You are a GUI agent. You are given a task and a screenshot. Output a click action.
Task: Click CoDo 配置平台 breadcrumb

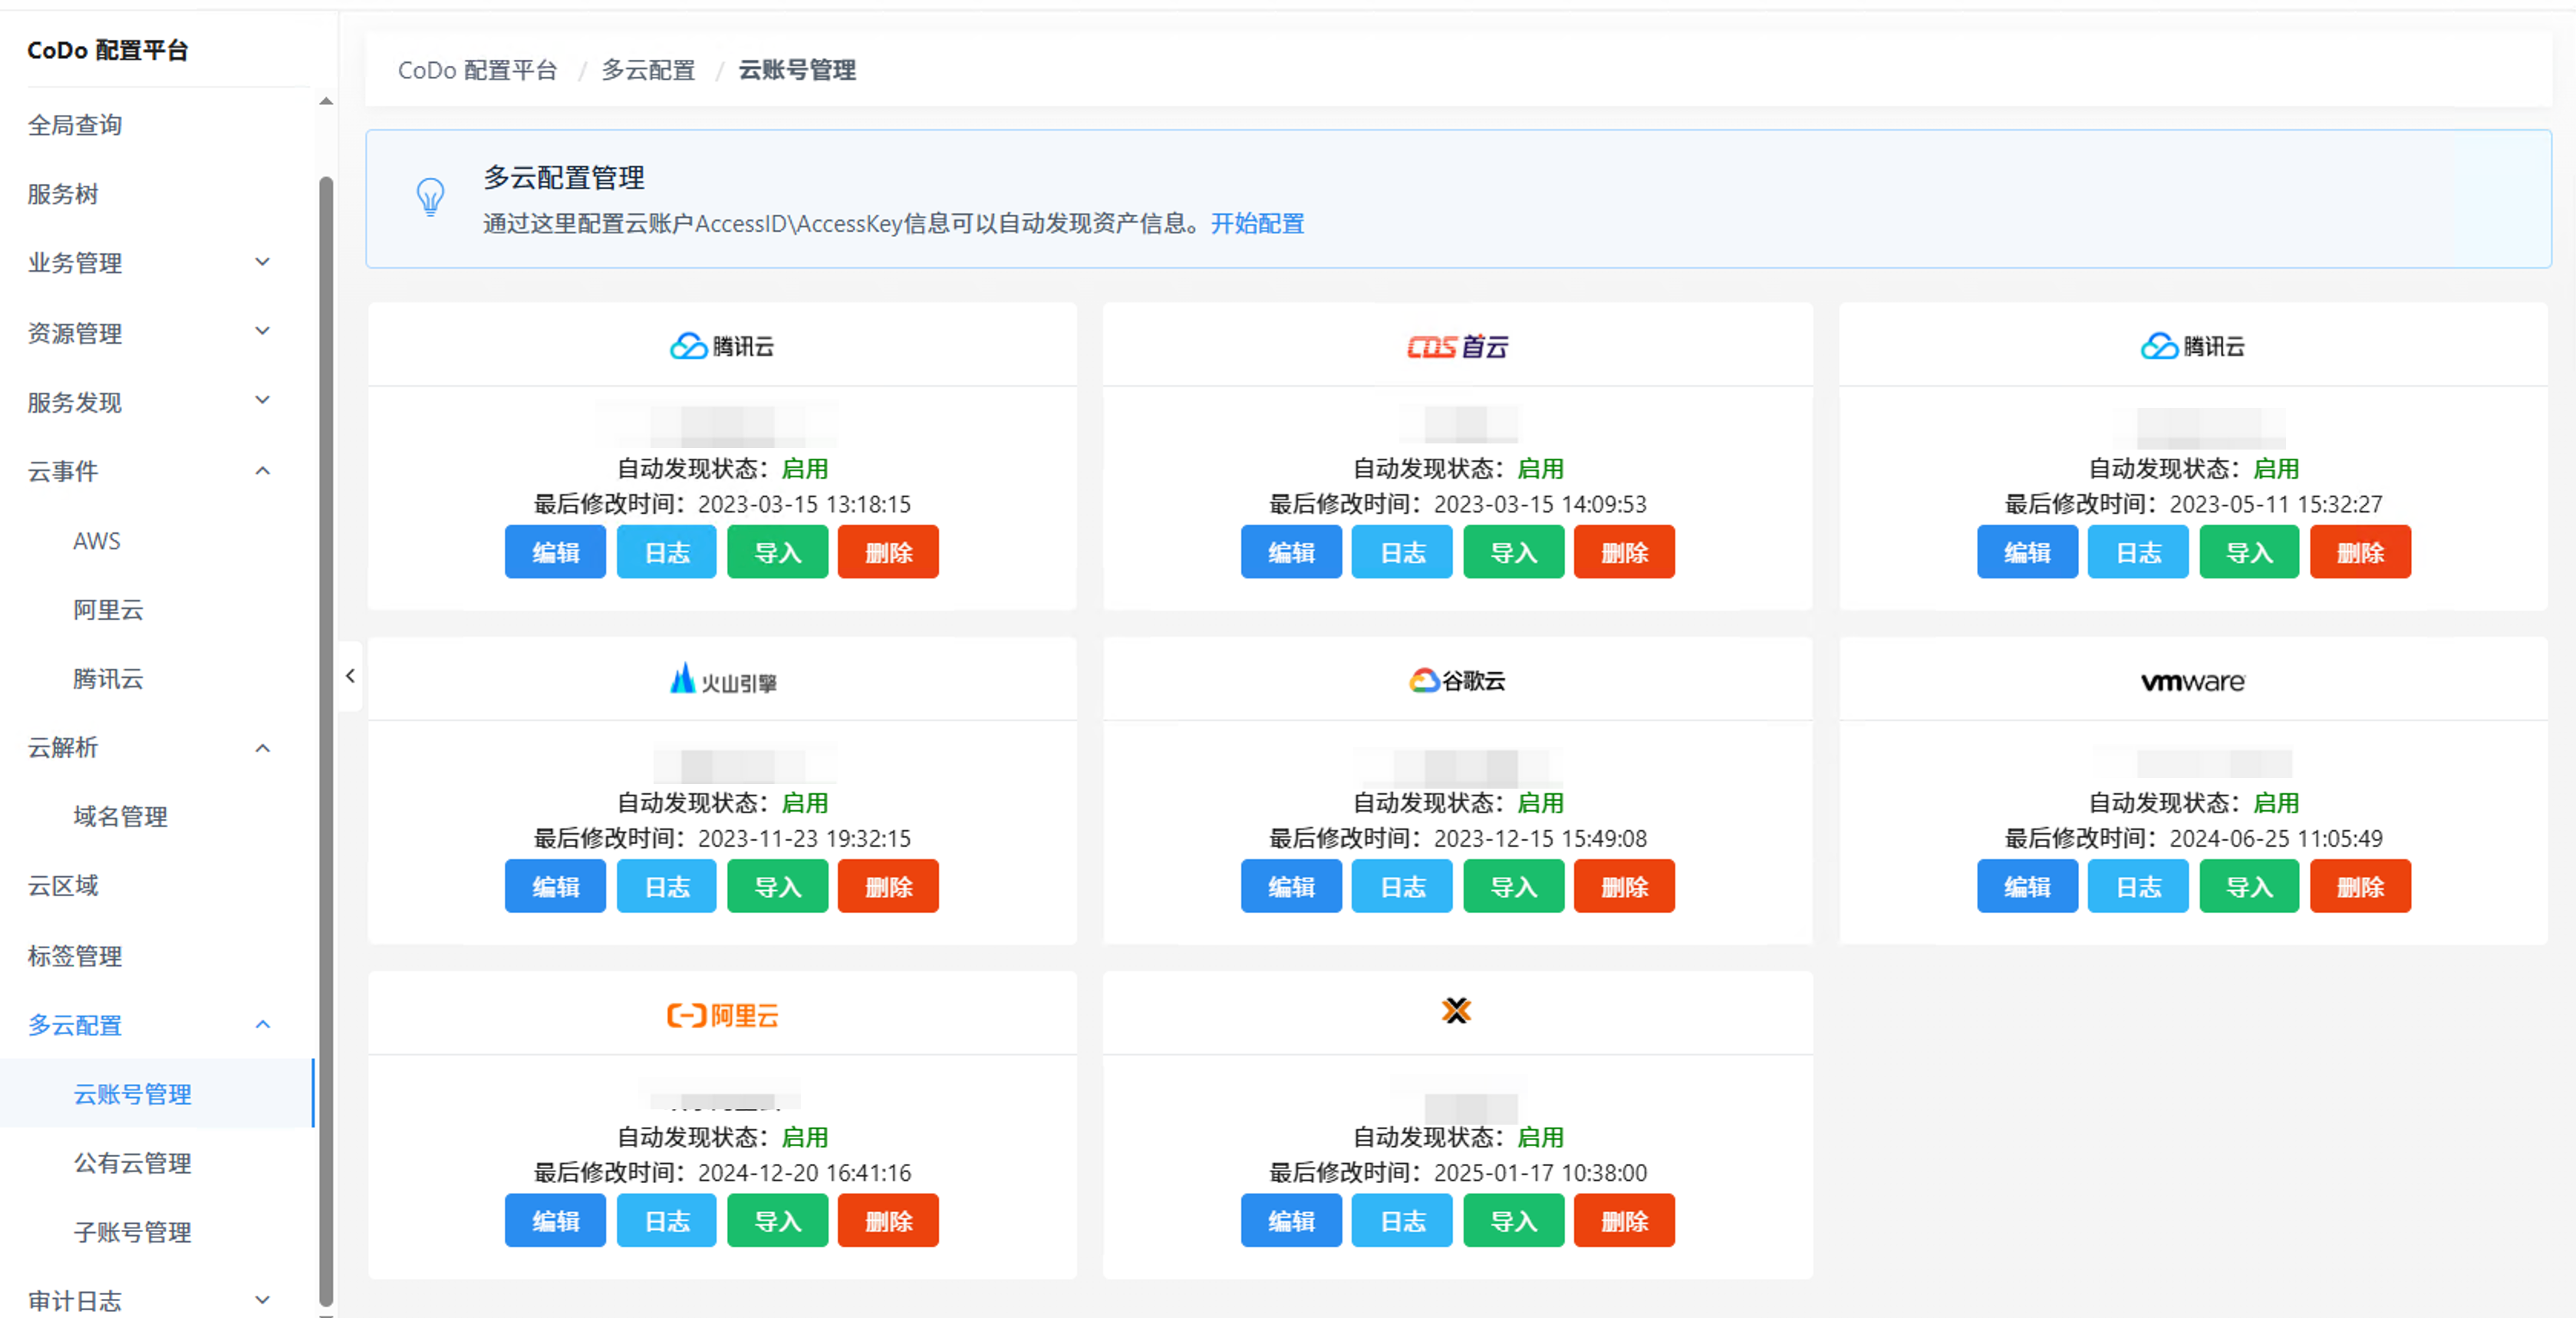point(477,70)
